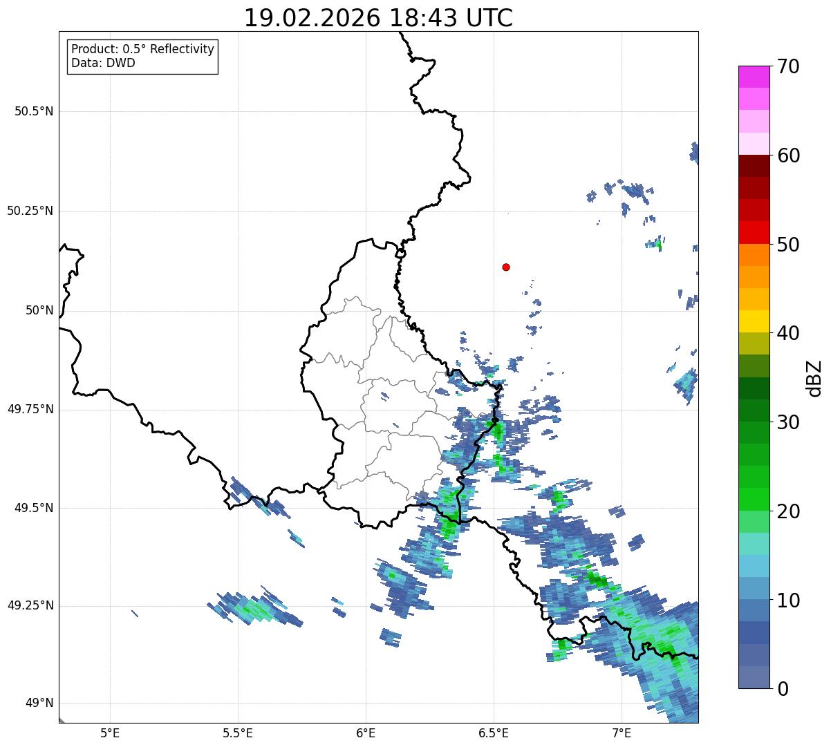Click the 50.5°N latitude label

click(x=33, y=111)
